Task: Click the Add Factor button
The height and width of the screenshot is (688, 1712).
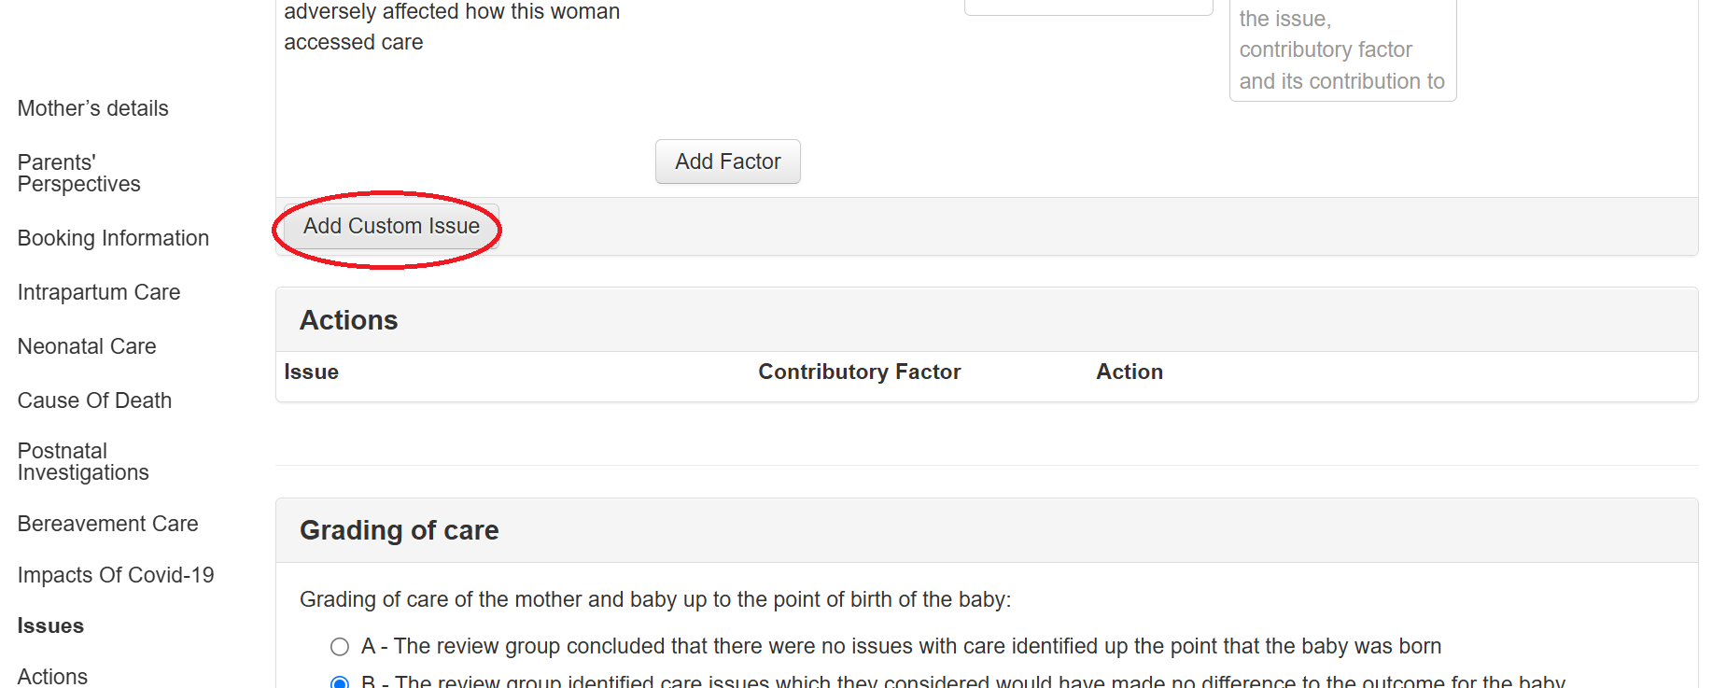Action: [727, 161]
